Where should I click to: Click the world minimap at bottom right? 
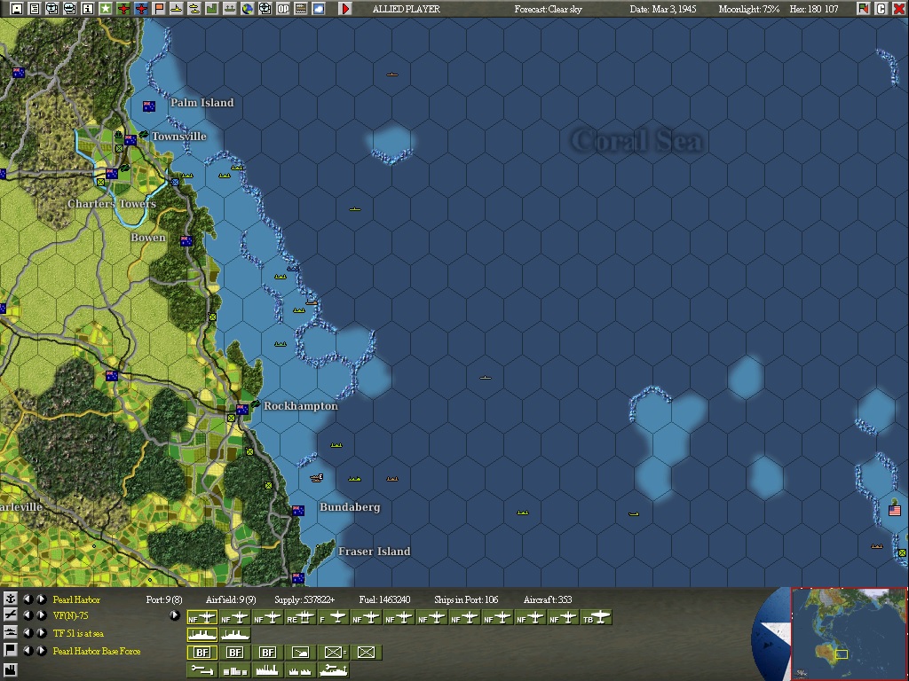pyautogui.click(x=850, y=634)
